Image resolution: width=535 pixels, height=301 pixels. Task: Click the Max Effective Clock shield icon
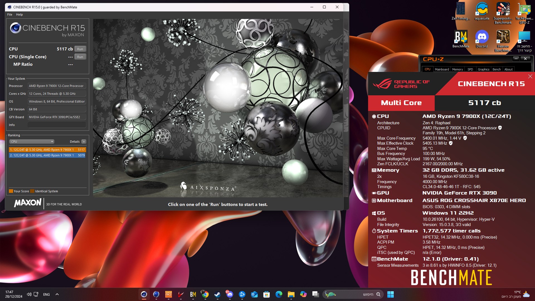pyautogui.click(x=451, y=143)
